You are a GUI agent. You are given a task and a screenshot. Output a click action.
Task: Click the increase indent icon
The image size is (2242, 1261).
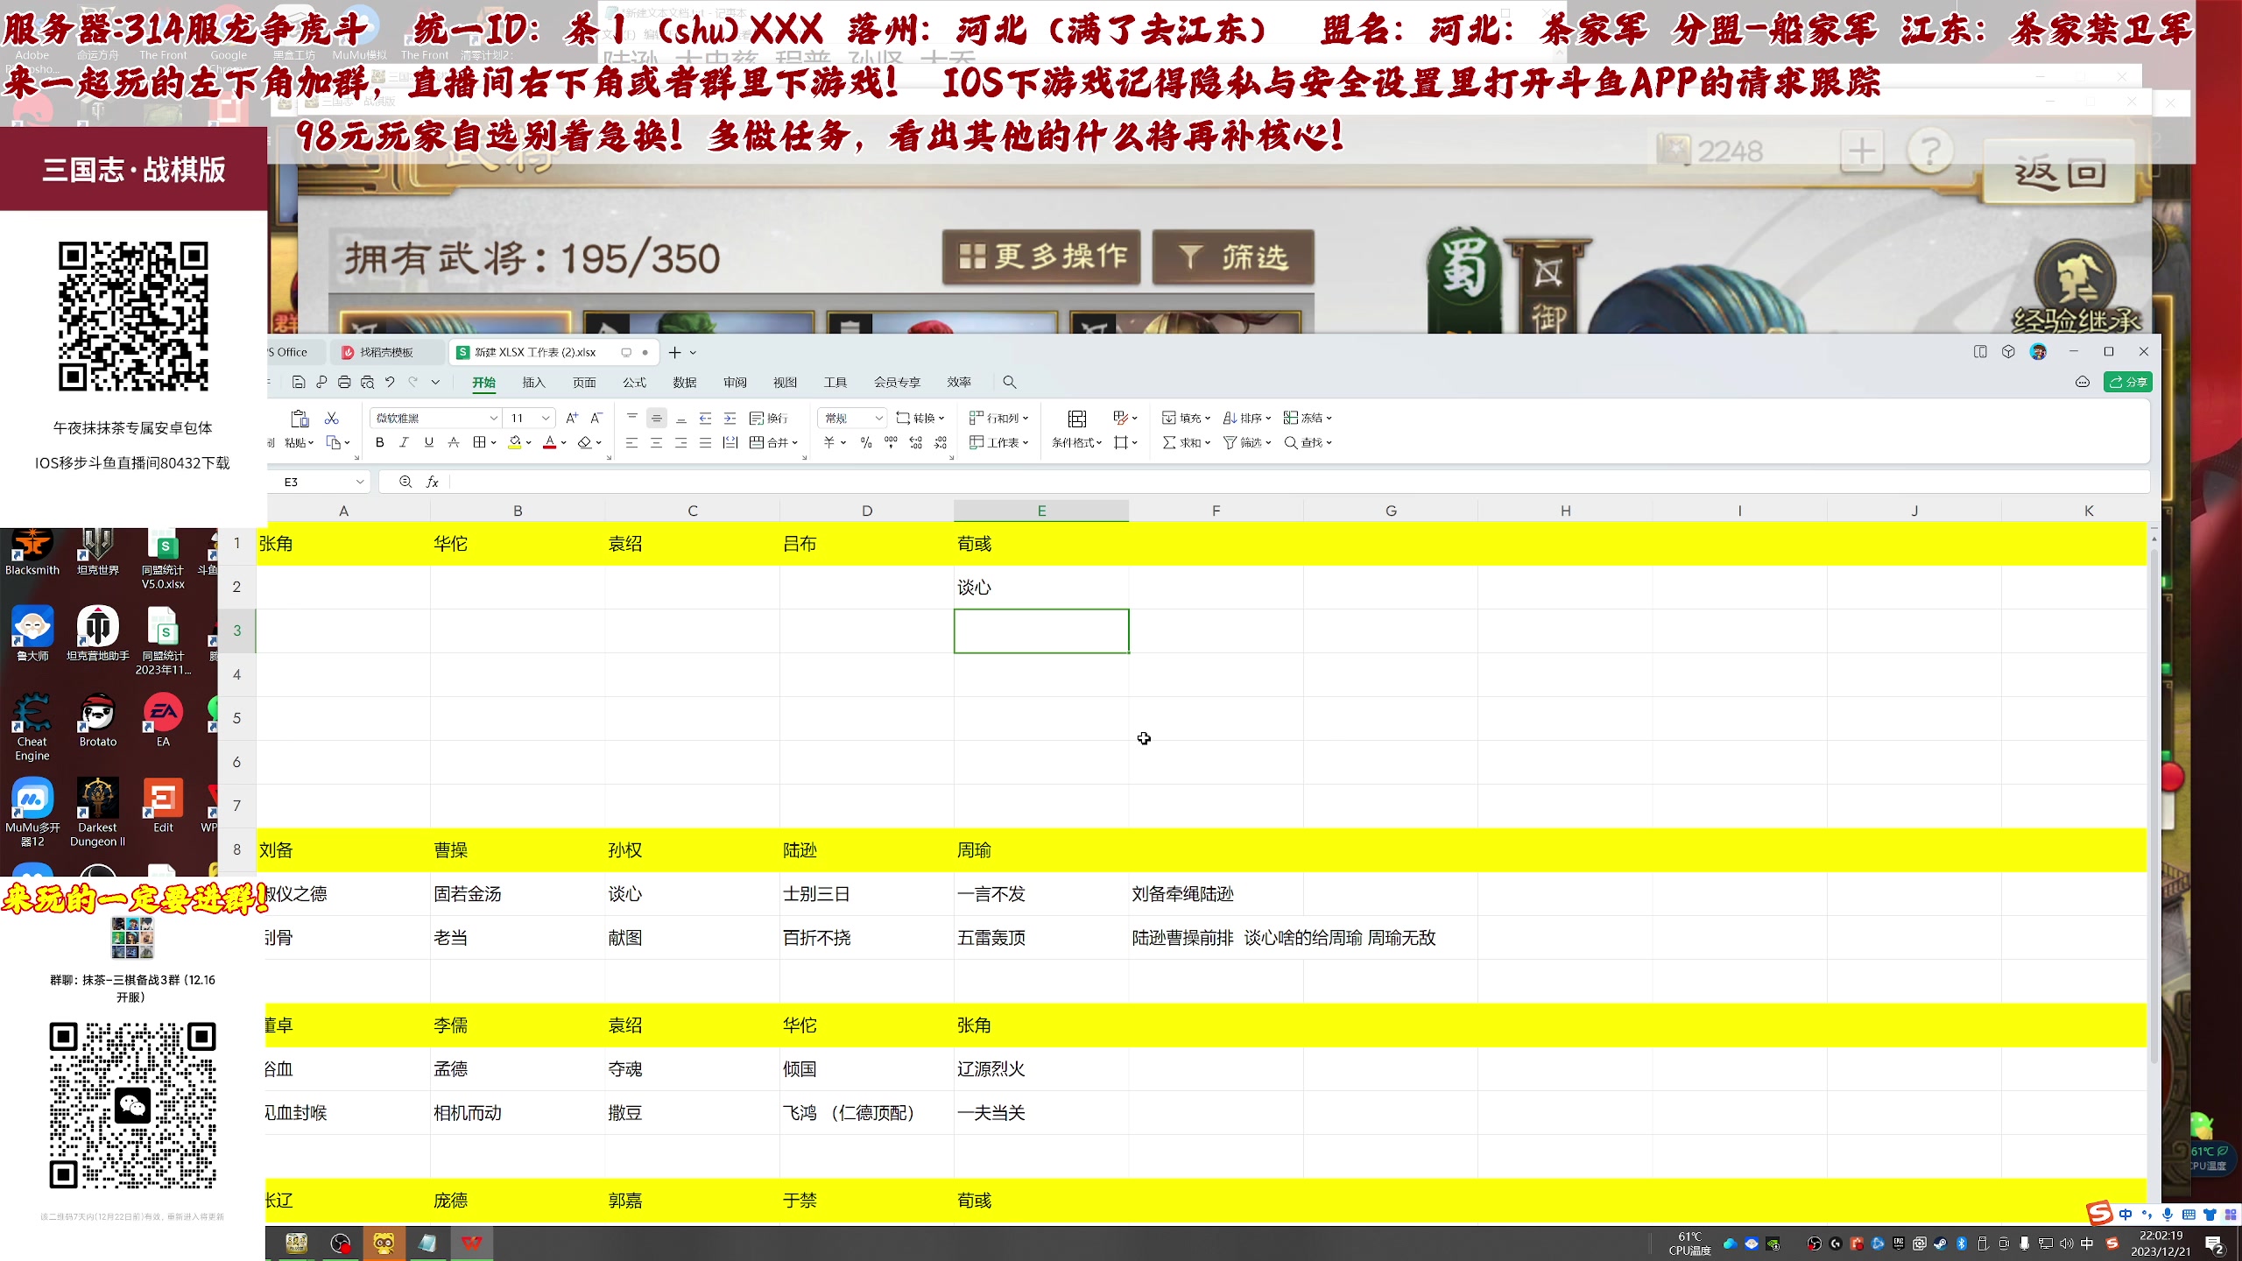point(730,418)
